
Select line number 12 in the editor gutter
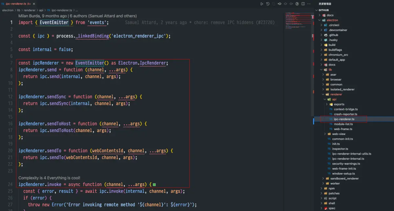click(x=11, y=96)
